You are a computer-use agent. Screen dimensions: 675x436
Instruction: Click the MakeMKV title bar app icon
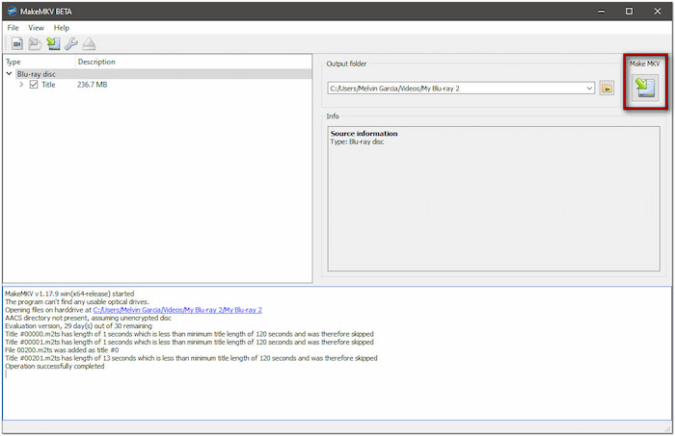pos(12,12)
